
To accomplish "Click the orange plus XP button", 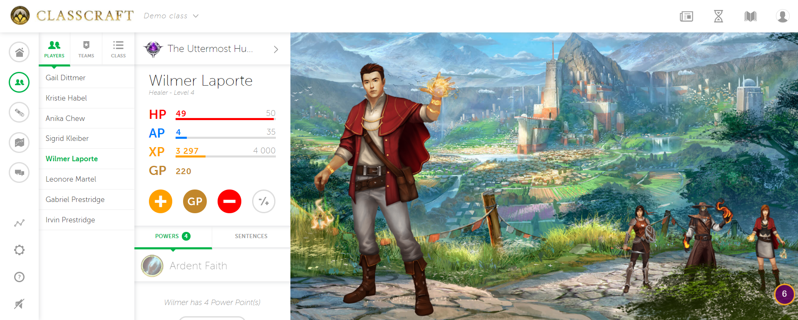I will [x=161, y=202].
